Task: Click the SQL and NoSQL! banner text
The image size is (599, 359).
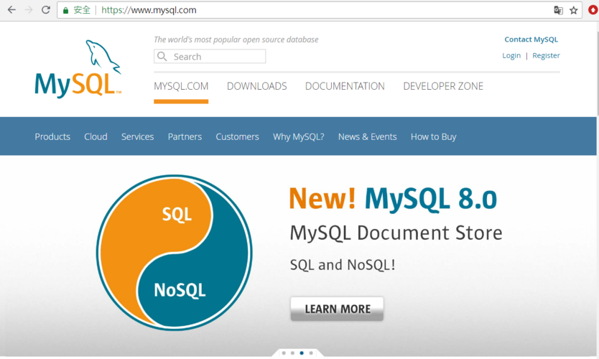Action: tap(343, 265)
